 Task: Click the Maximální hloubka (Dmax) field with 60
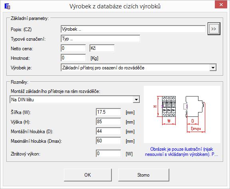[x=108, y=141]
